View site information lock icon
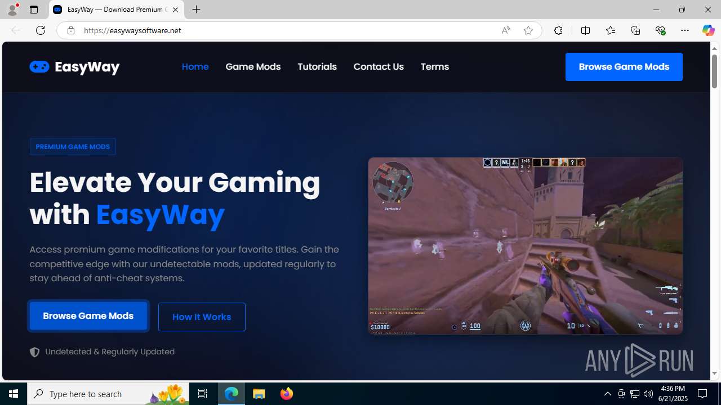This screenshot has height=405, width=721. click(x=70, y=30)
